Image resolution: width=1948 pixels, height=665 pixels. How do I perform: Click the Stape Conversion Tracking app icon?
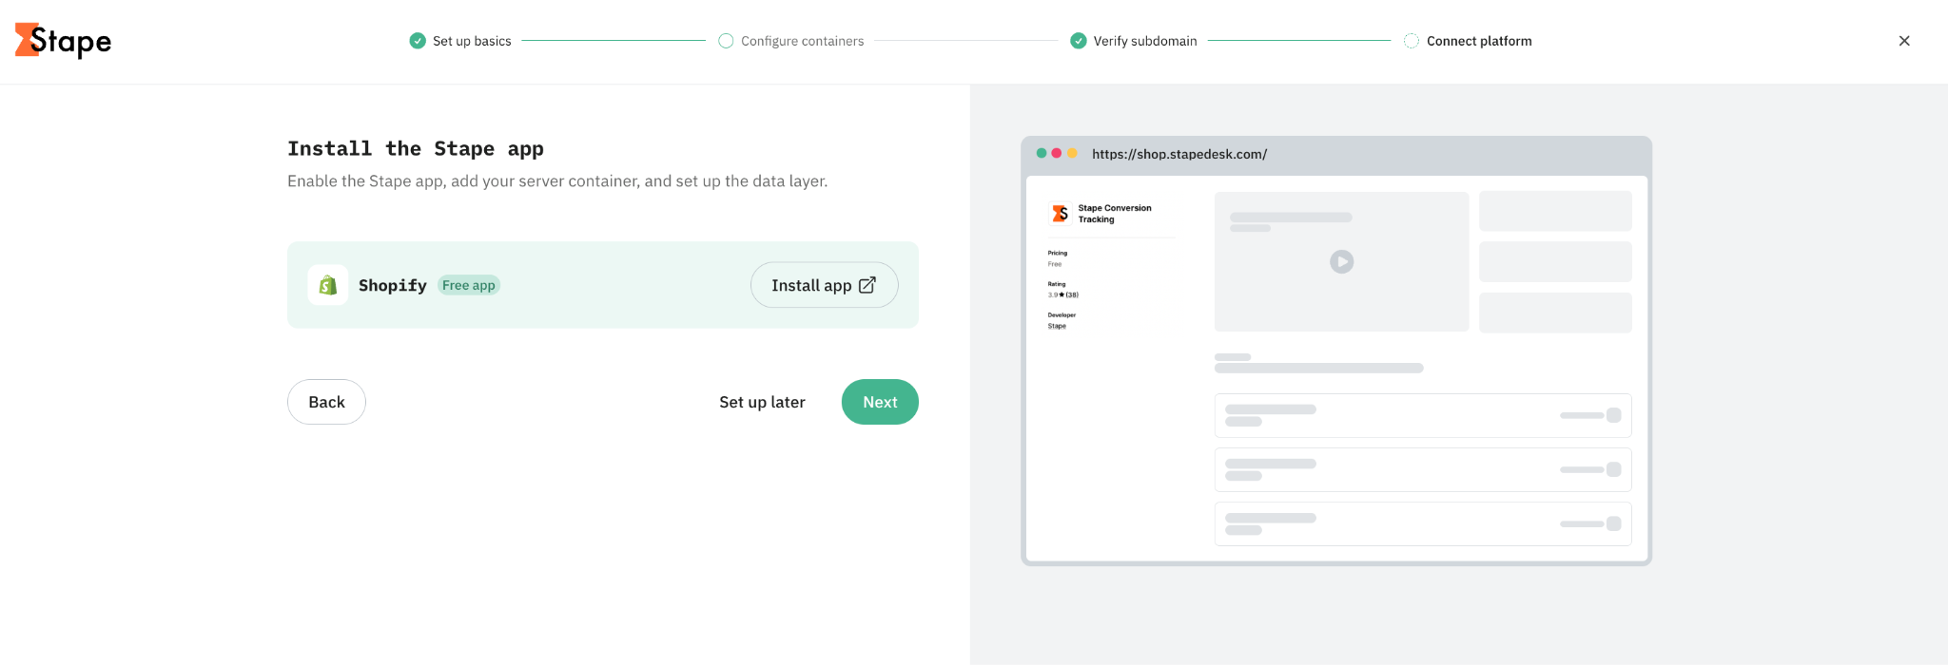[x=1060, y=214]
